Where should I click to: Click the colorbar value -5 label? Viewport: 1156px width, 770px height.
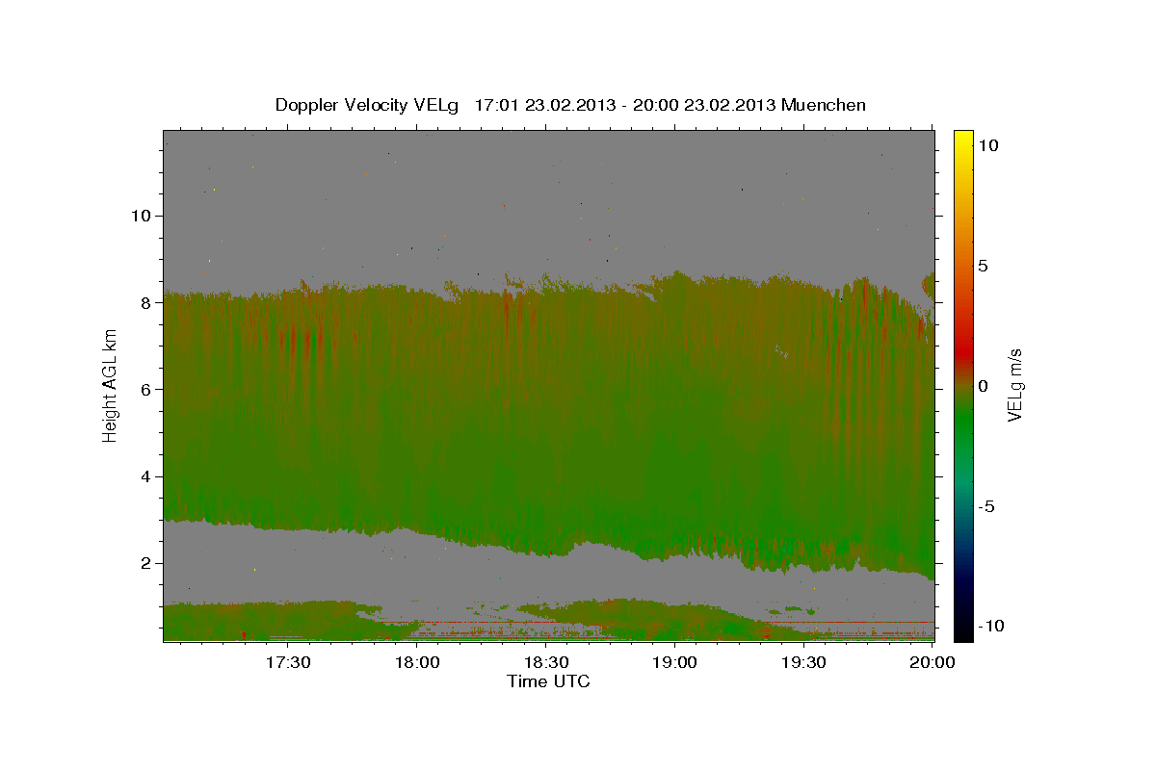pyautogui.click(x=987, y=506)
